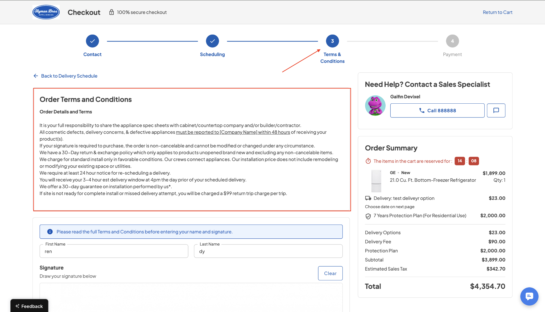Screen dimensions: 545x312
Task: Click the '100% secure checkout' text
Action: [x=142, y=12]
